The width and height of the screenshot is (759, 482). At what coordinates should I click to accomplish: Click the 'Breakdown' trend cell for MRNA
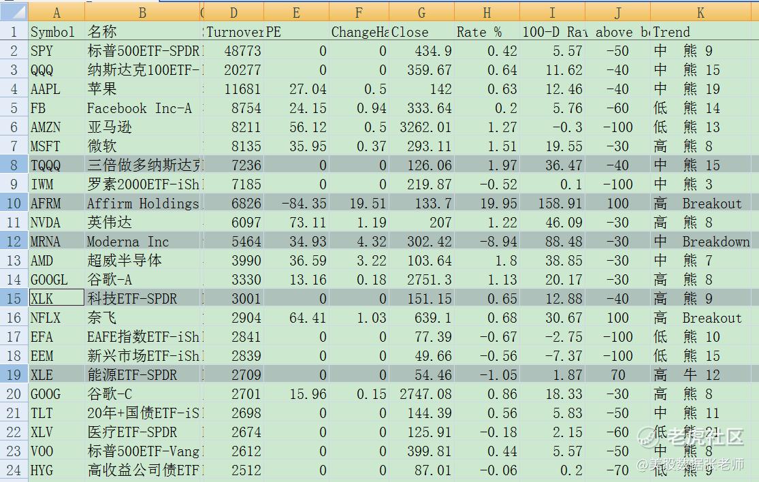pos(700,242)
